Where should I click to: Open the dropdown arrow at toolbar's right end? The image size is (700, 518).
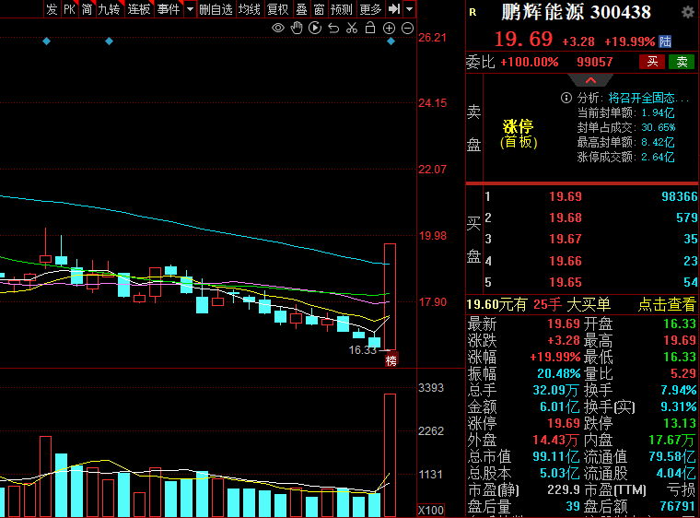click(409, 9)
